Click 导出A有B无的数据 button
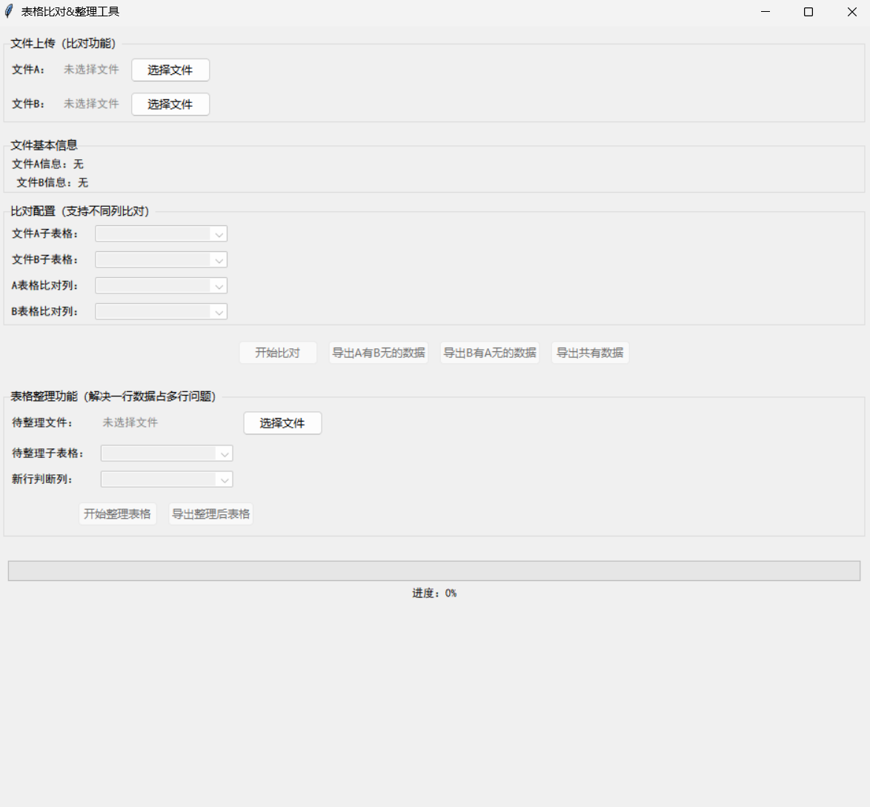 [379, 353]
